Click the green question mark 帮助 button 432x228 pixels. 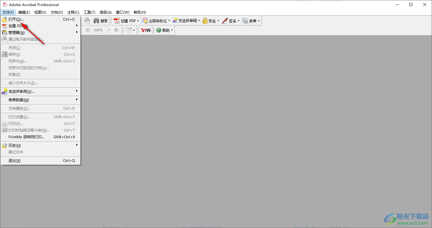[163, 30]
